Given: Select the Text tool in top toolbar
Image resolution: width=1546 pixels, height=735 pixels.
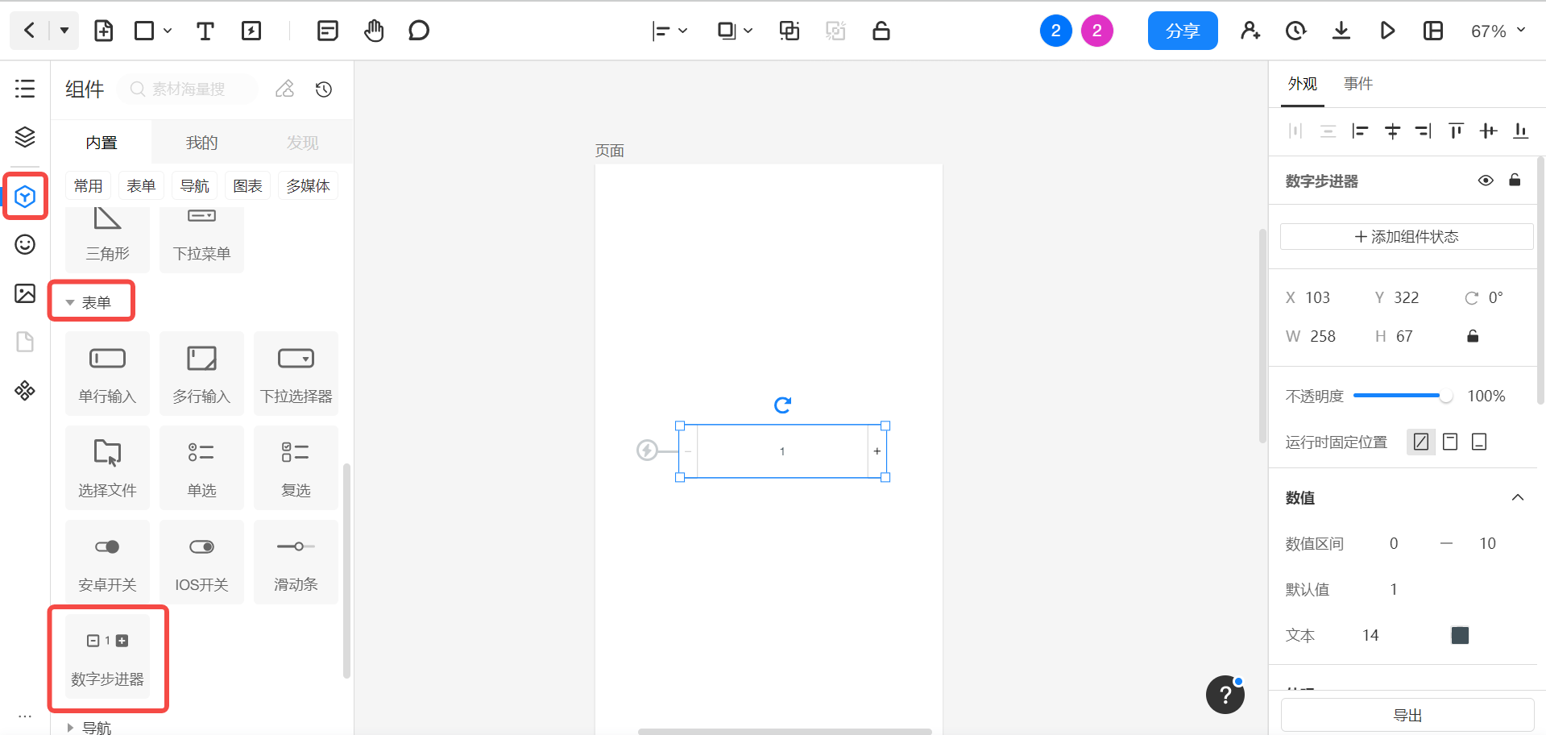Looking at the screenshot, I should (205, 31).
